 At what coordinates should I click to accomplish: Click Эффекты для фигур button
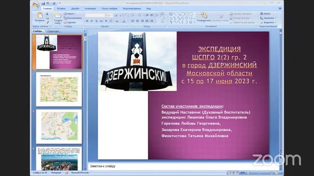[242, 22]
